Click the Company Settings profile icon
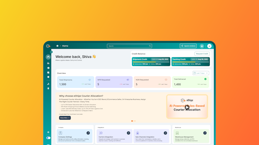The image size is (259, 145). 60,133
